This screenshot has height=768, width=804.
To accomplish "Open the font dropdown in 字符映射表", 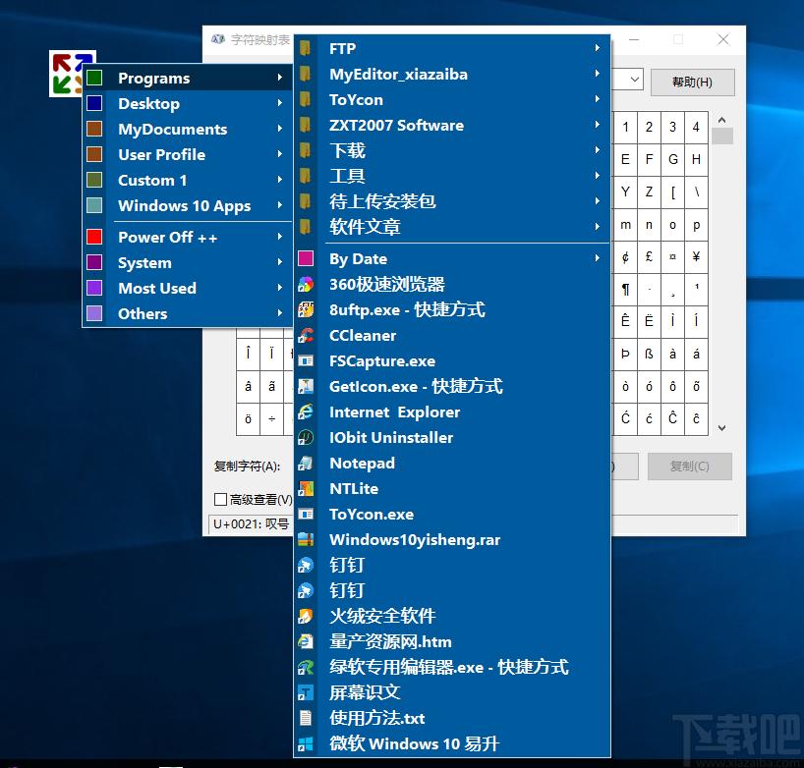I will 634,80.
